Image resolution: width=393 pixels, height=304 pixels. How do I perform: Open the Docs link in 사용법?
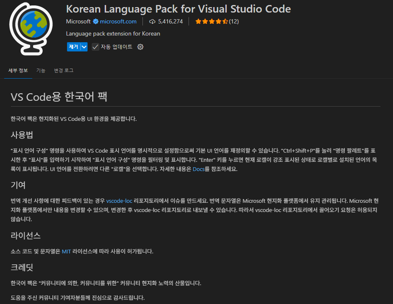tap(199, 169)
